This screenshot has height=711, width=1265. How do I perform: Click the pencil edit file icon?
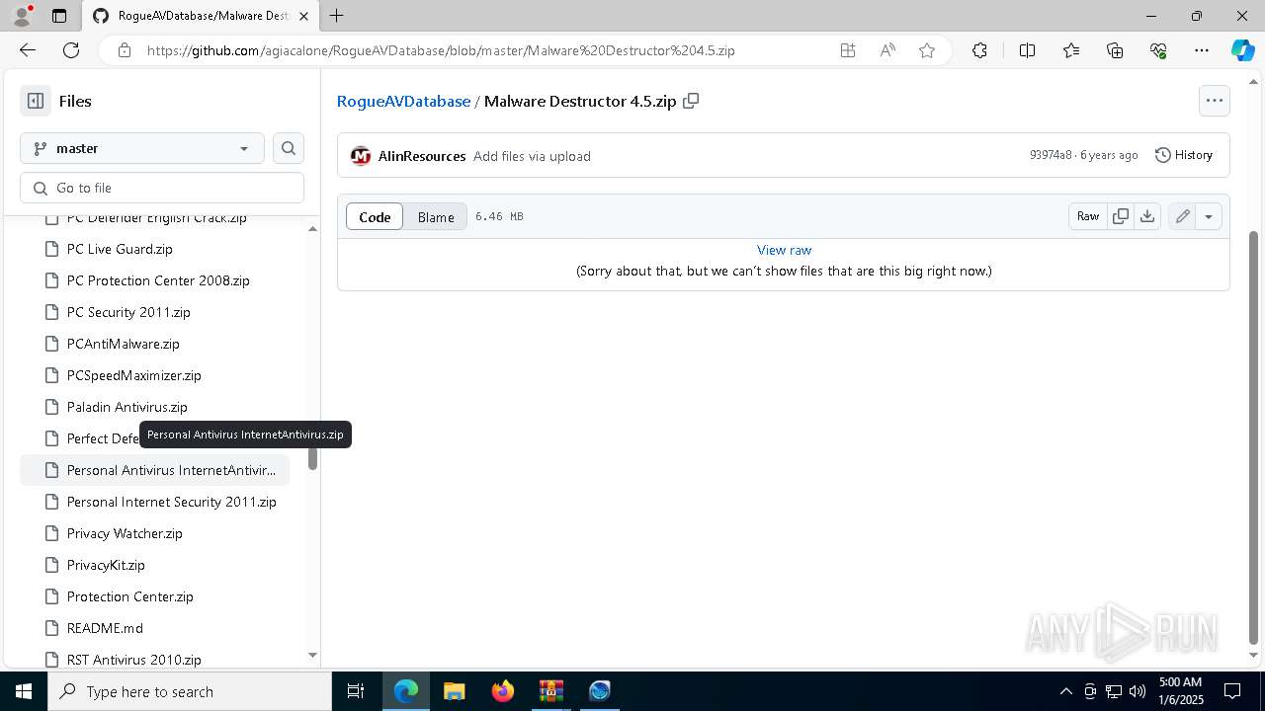(x=1182, y=216)
